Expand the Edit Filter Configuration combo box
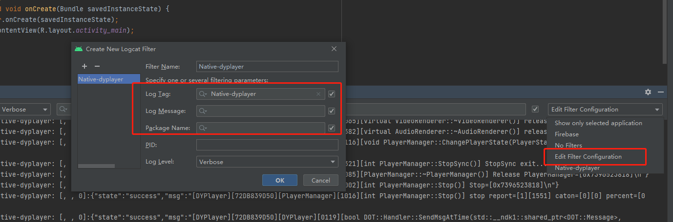The height and width of the screenshot is (222, 673). (605, 110)
